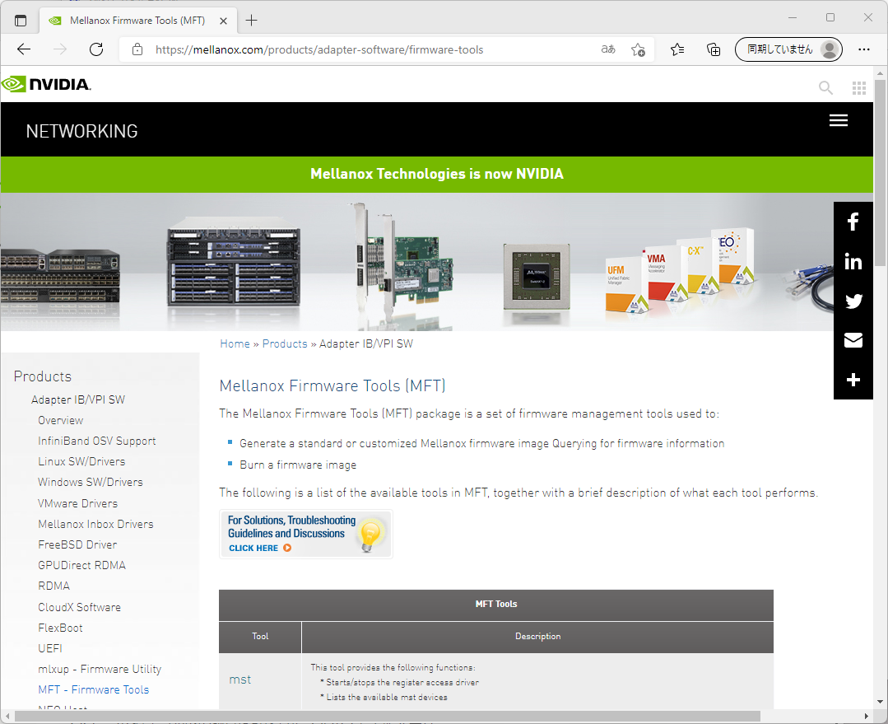Image resolution: width=888 pixels, height=724 pixels.
Task: Click the Products sidebar heading
Action: point(43,376)
